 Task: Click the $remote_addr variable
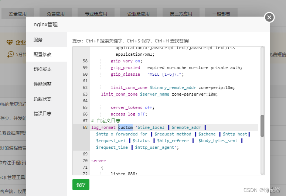click(x=186, y=127)
